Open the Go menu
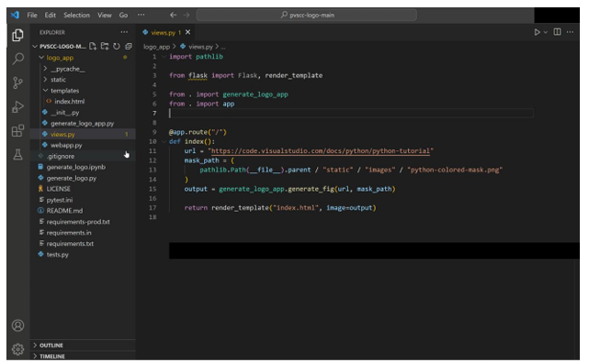The width and height of the screenshot is (589, 363). point(123,15)
